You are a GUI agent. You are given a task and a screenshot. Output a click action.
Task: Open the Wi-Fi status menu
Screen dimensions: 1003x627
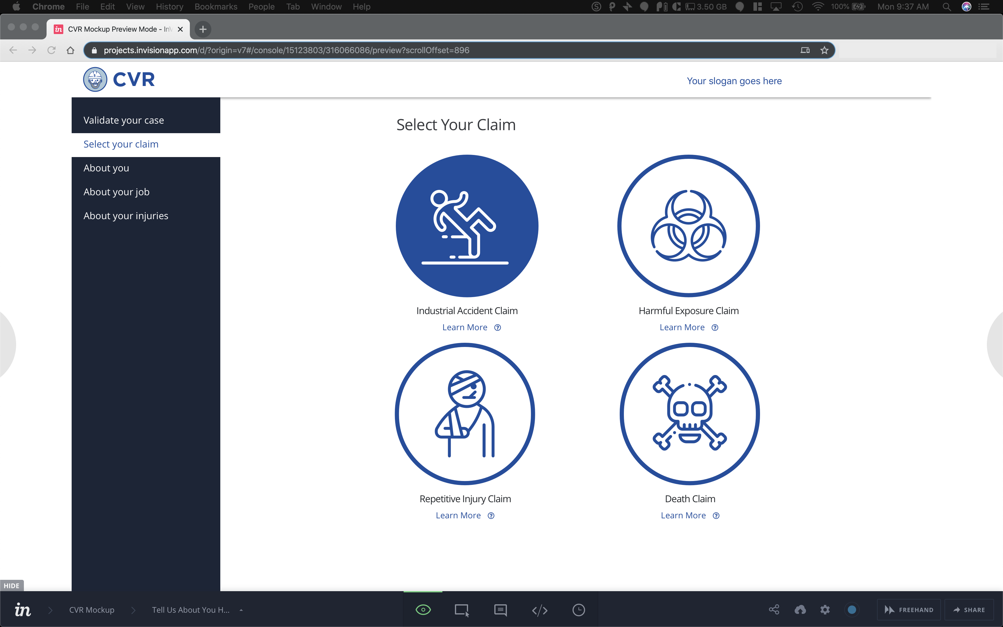pos(818,7)
